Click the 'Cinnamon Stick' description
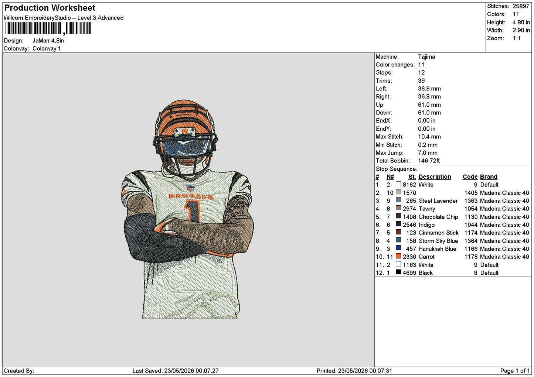This screenshot has width=534, height=377. pos(439,233)
